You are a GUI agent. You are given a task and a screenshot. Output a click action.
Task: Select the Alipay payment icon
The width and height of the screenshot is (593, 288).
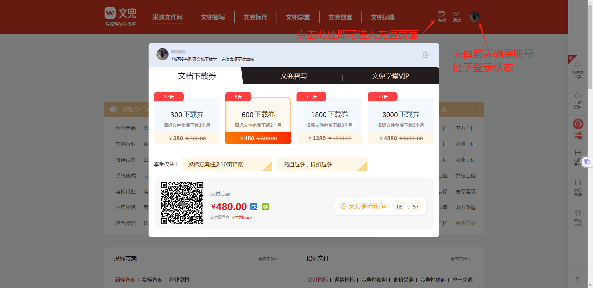pyautogui.click(x=254, y=207)
